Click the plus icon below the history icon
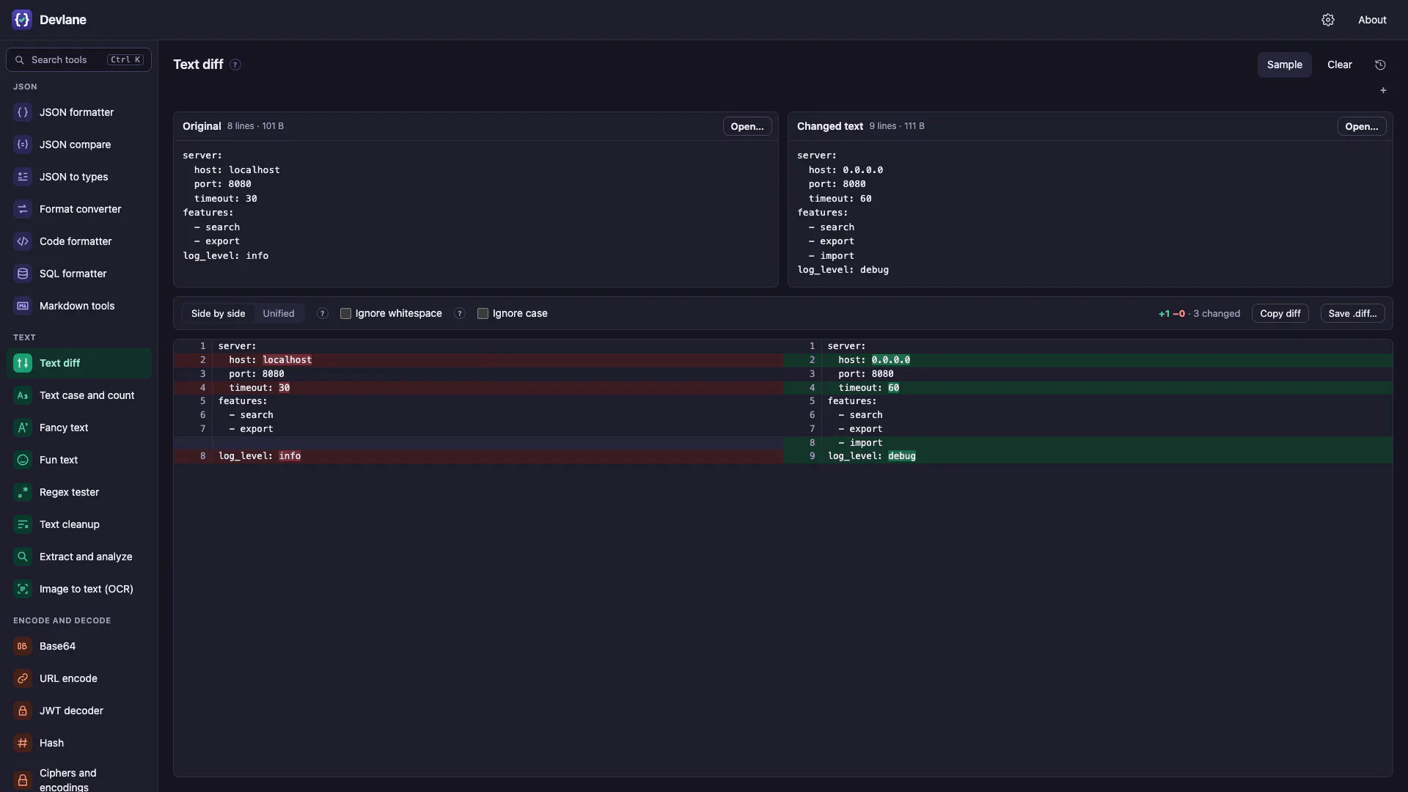 [1383, 90]
